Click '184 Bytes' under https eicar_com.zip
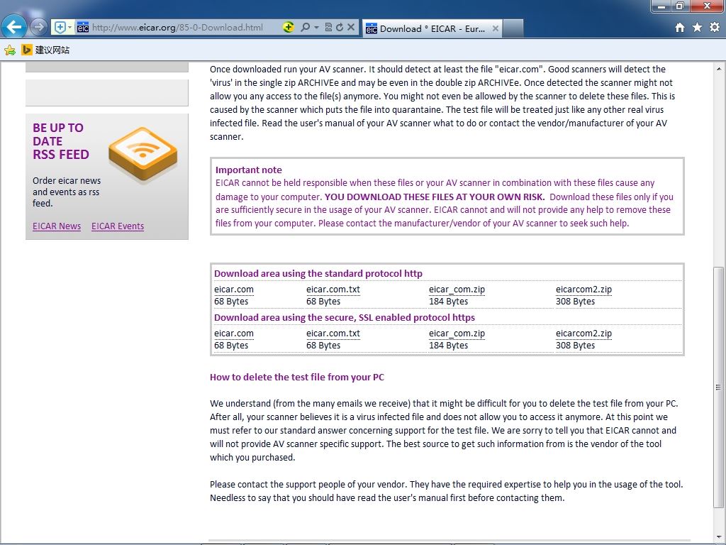This screenshot has width=726, height=545. pos(449,346)
